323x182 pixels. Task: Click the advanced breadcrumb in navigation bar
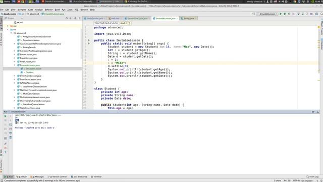pos(32,14)
